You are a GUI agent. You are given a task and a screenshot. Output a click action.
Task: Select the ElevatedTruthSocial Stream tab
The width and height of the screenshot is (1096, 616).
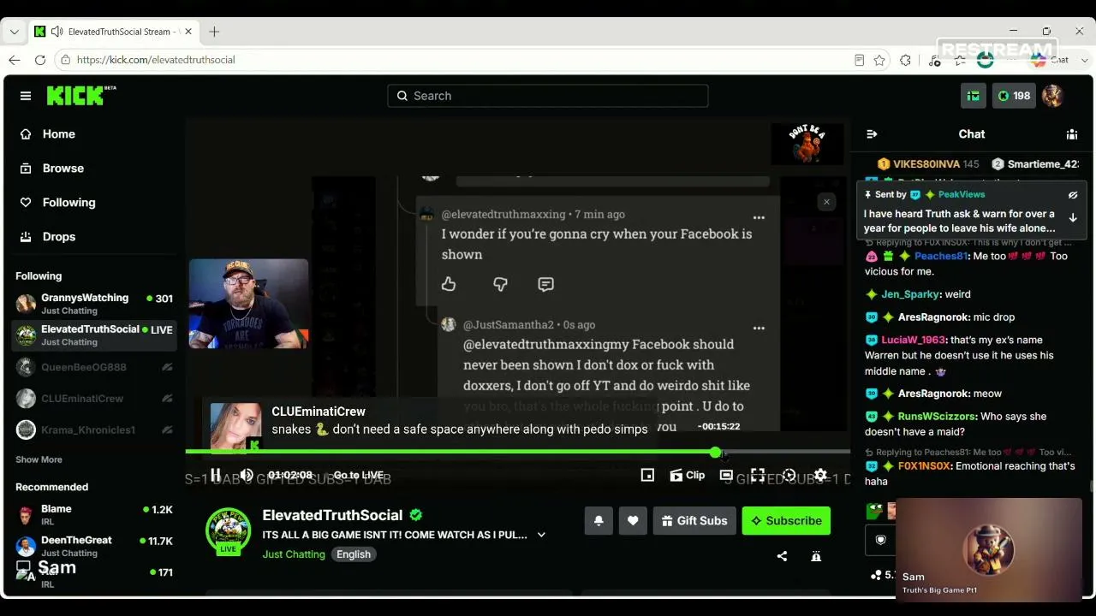[114, 32]
